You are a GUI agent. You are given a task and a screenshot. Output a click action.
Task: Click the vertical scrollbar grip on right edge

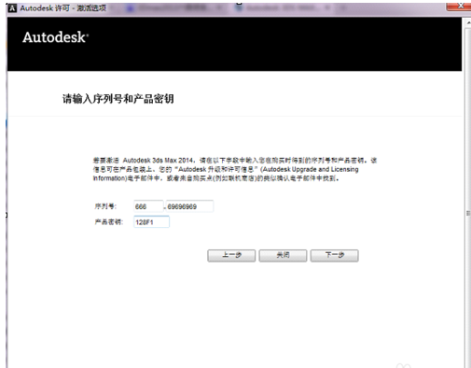468,213
